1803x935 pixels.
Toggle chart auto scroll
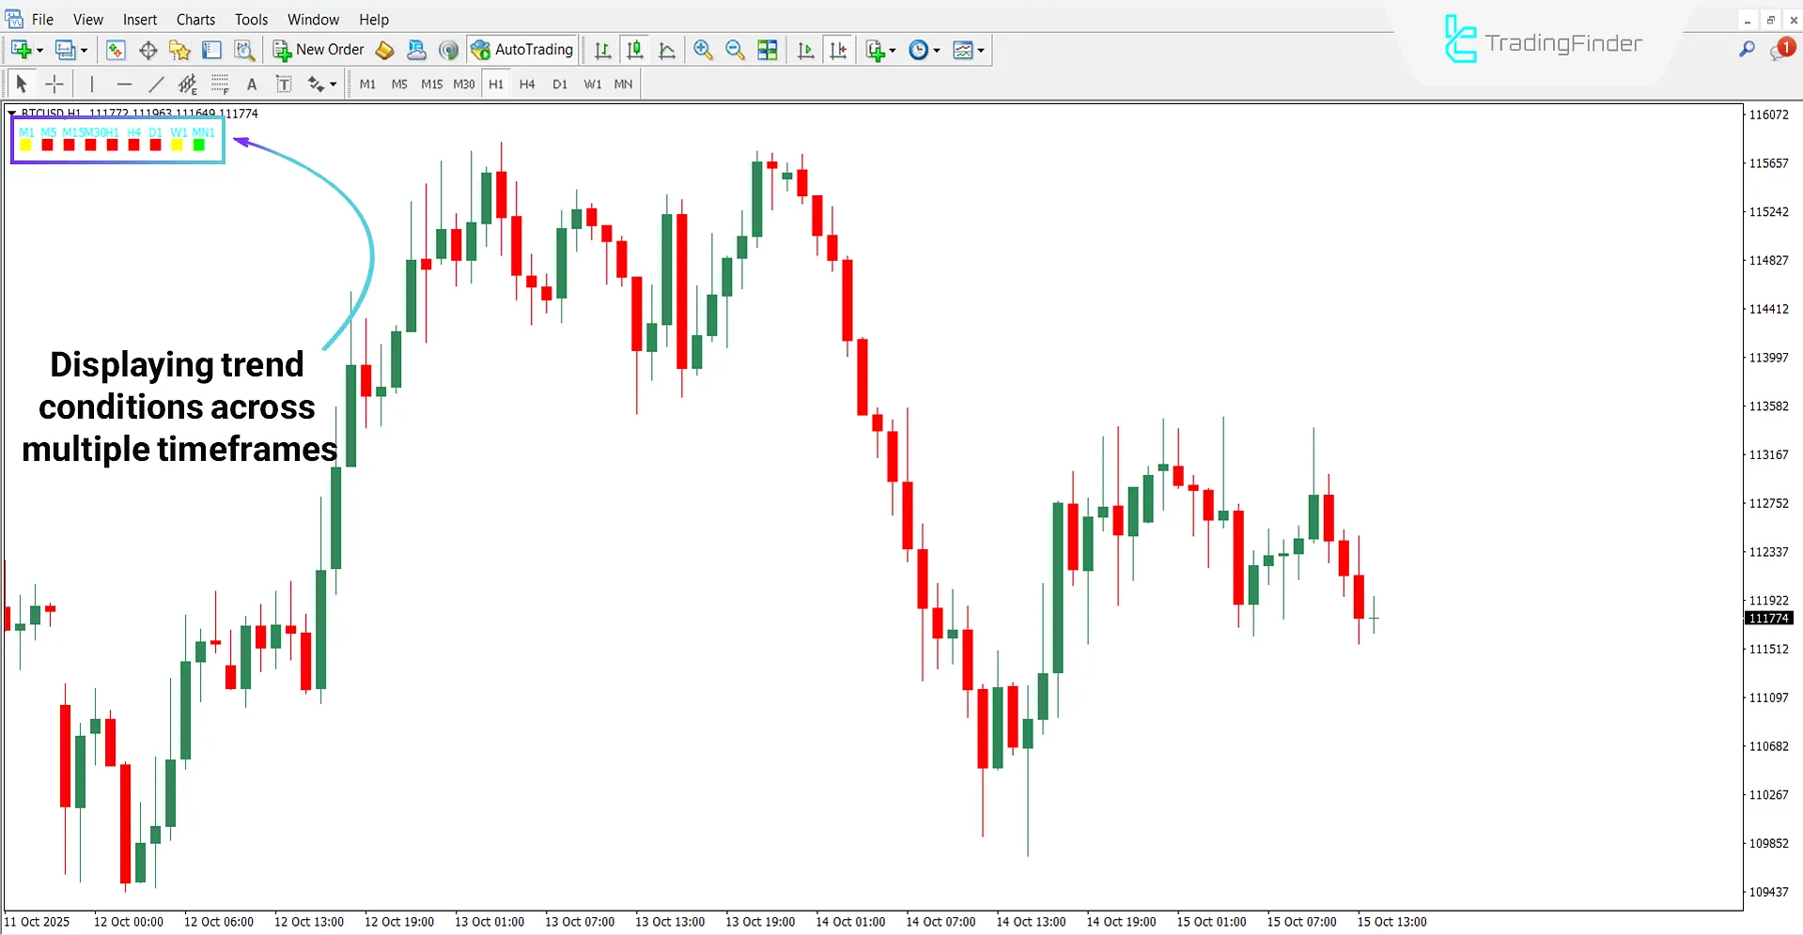point(805,49)
